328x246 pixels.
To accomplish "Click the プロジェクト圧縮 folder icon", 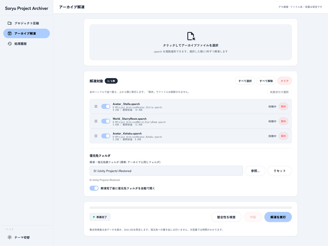I will [10, 23].
